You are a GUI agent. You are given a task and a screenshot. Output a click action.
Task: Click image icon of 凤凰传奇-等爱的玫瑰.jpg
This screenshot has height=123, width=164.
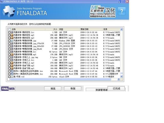(x=12, y=41)
